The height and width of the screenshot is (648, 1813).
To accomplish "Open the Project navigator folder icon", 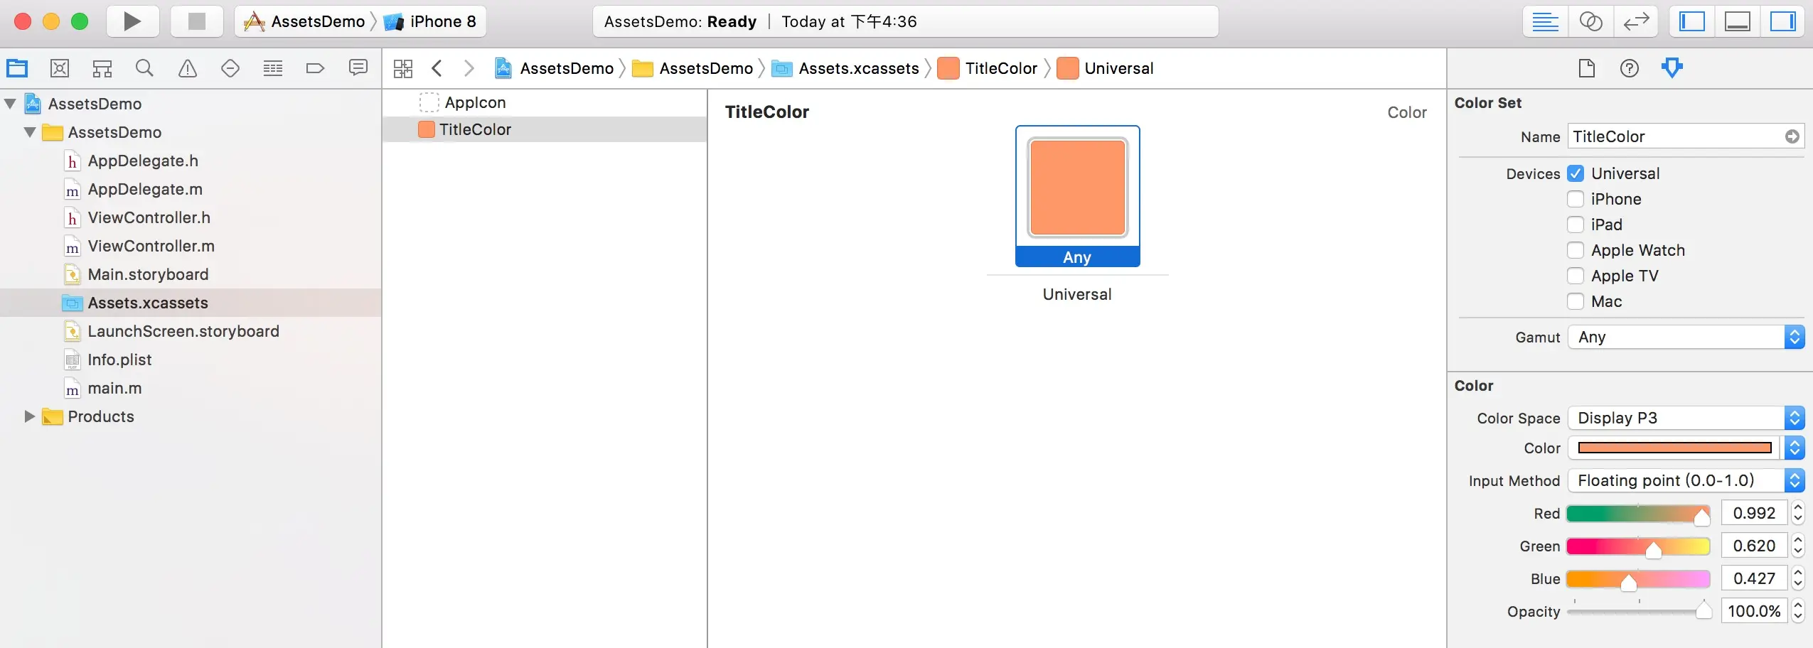I will pyautogui.click(x=16, y=67).
